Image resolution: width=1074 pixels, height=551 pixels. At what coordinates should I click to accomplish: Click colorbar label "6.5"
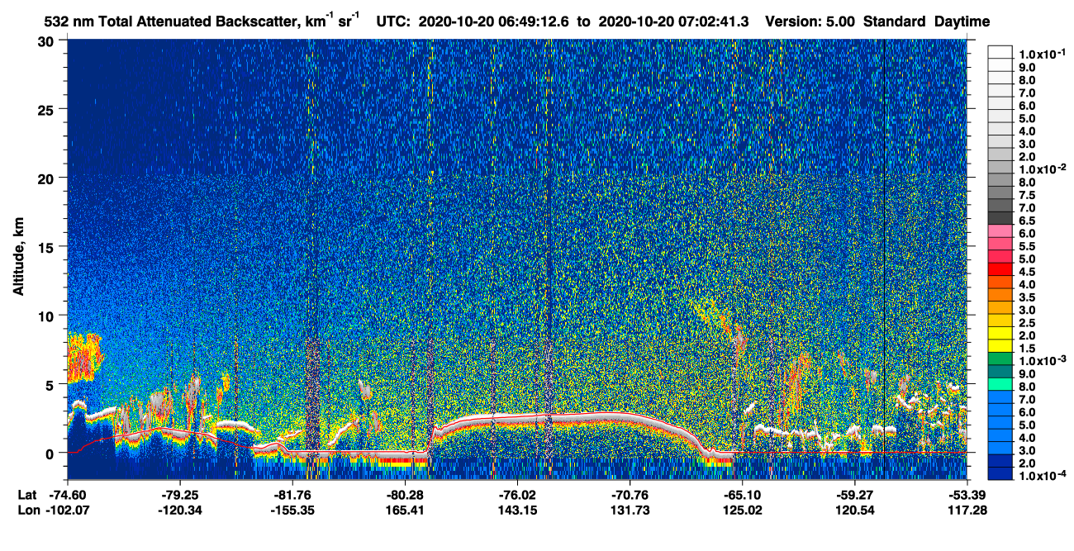click(x=1027, y=221)
